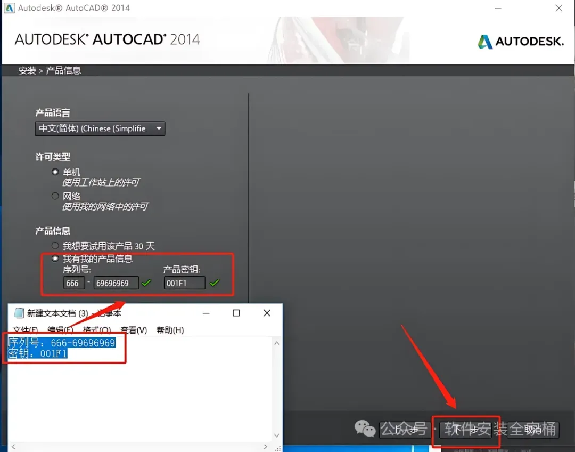Close the Notepad window
The image size is (575, 452).
pyautogui.click(x=267, y=313)
